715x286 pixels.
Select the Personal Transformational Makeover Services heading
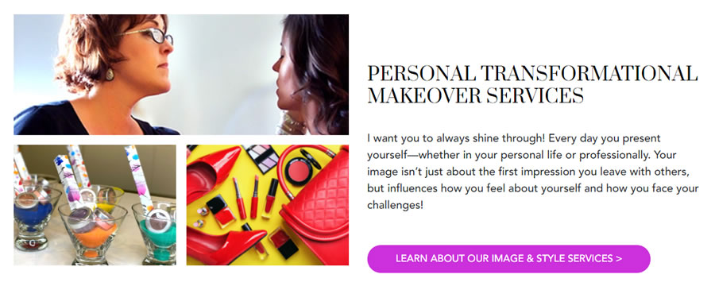(x=532, y=85)
